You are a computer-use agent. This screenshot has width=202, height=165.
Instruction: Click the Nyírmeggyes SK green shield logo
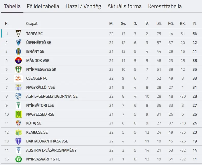(18, 69)
